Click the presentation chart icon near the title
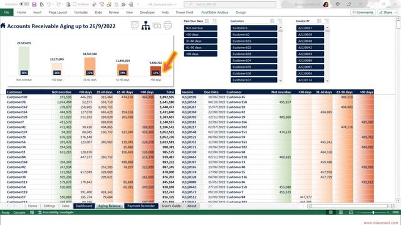Viewport: 401px width, 225px height. tap(135, 25)
